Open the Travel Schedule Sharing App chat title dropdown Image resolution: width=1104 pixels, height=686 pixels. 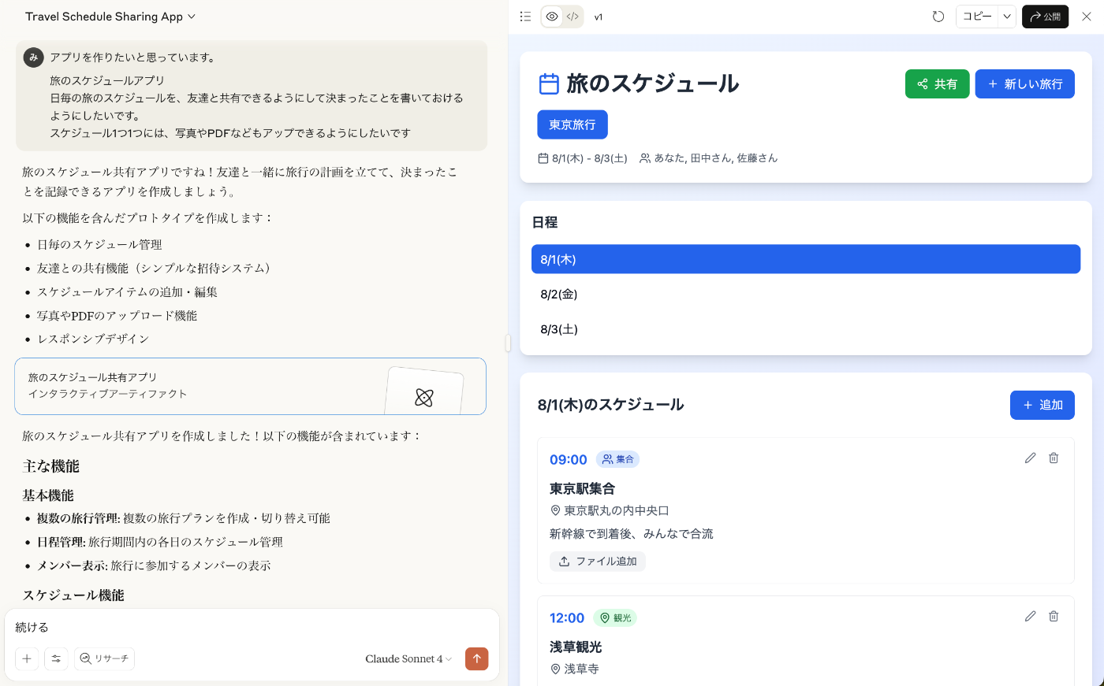click(110, 17)
